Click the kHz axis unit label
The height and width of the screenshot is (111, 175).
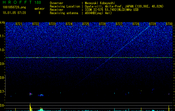tap(3, 22)
